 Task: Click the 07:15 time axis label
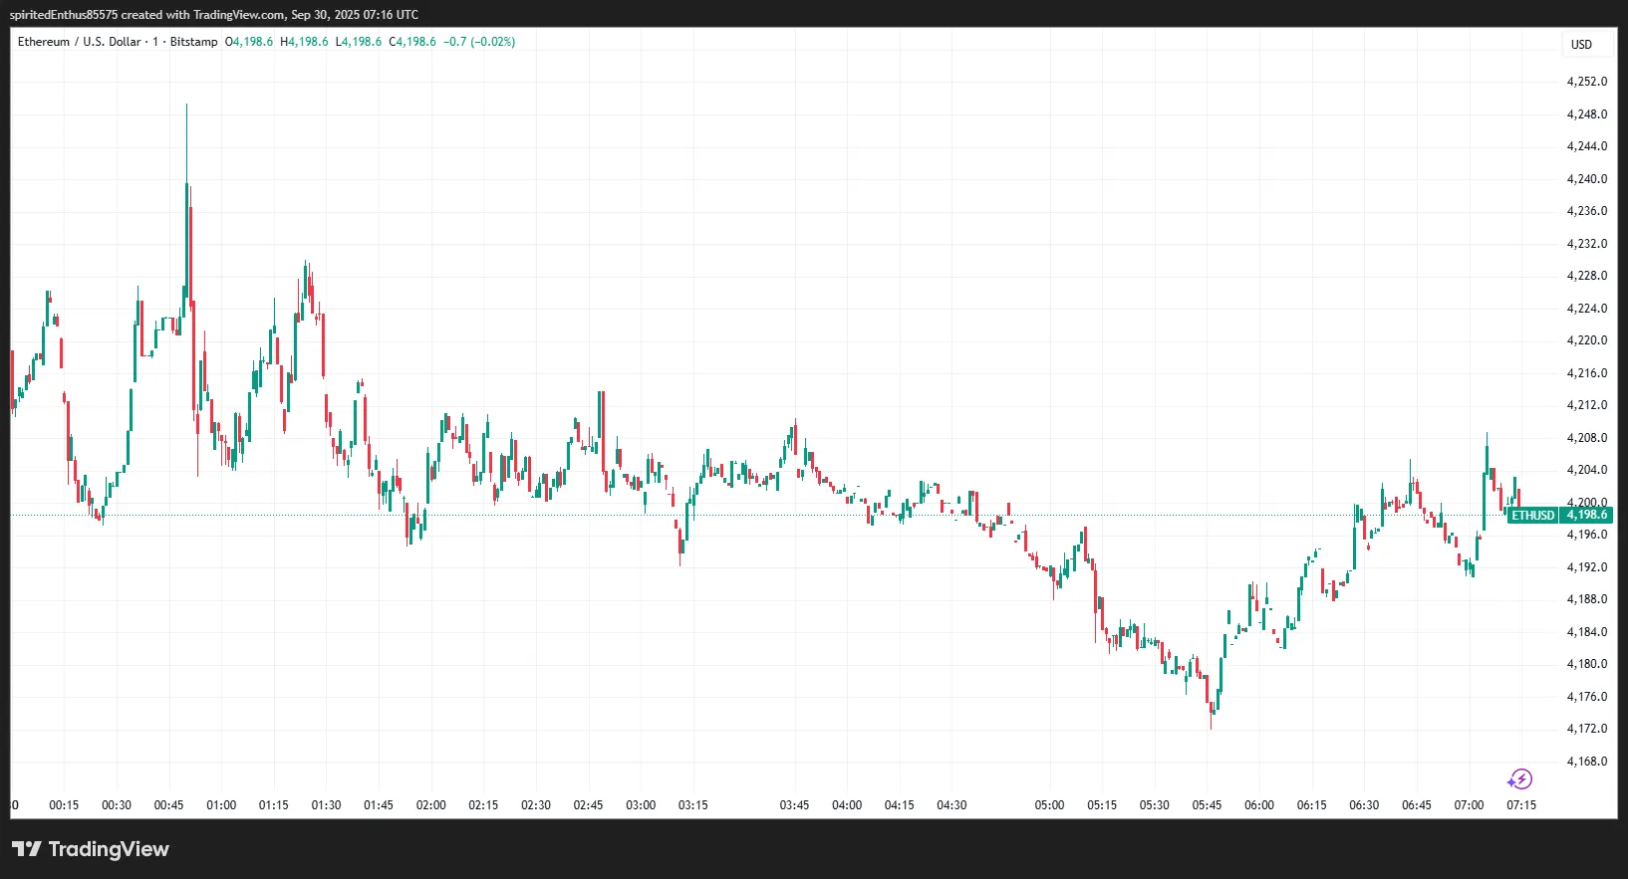coord(1520,805)
